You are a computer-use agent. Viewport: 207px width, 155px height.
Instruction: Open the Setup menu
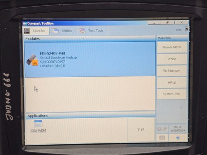(x=172, y=82)
